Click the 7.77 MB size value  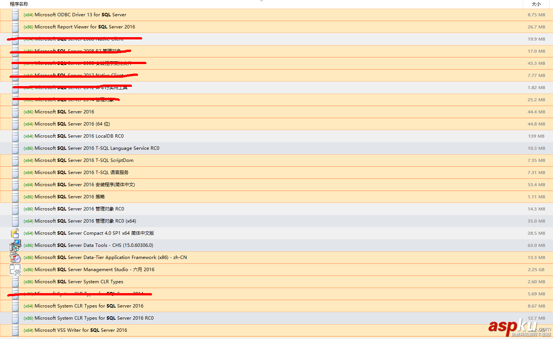[536, 75]
